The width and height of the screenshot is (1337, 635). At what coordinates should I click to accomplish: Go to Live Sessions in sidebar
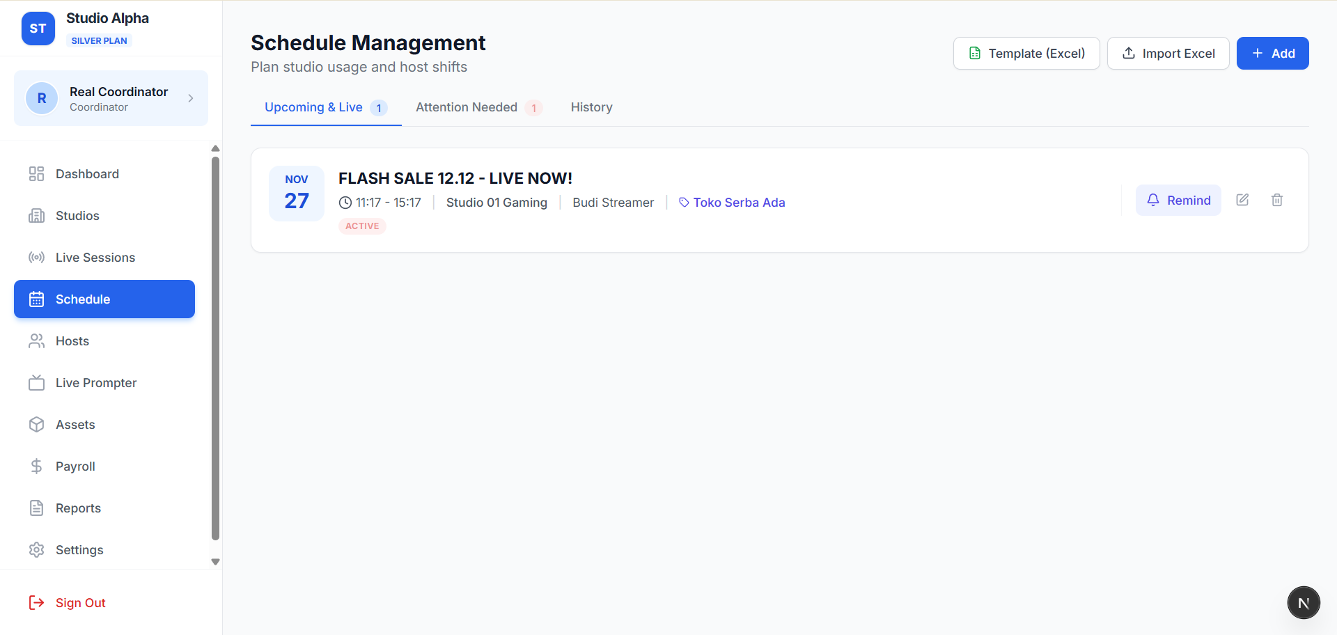[95, 258]
